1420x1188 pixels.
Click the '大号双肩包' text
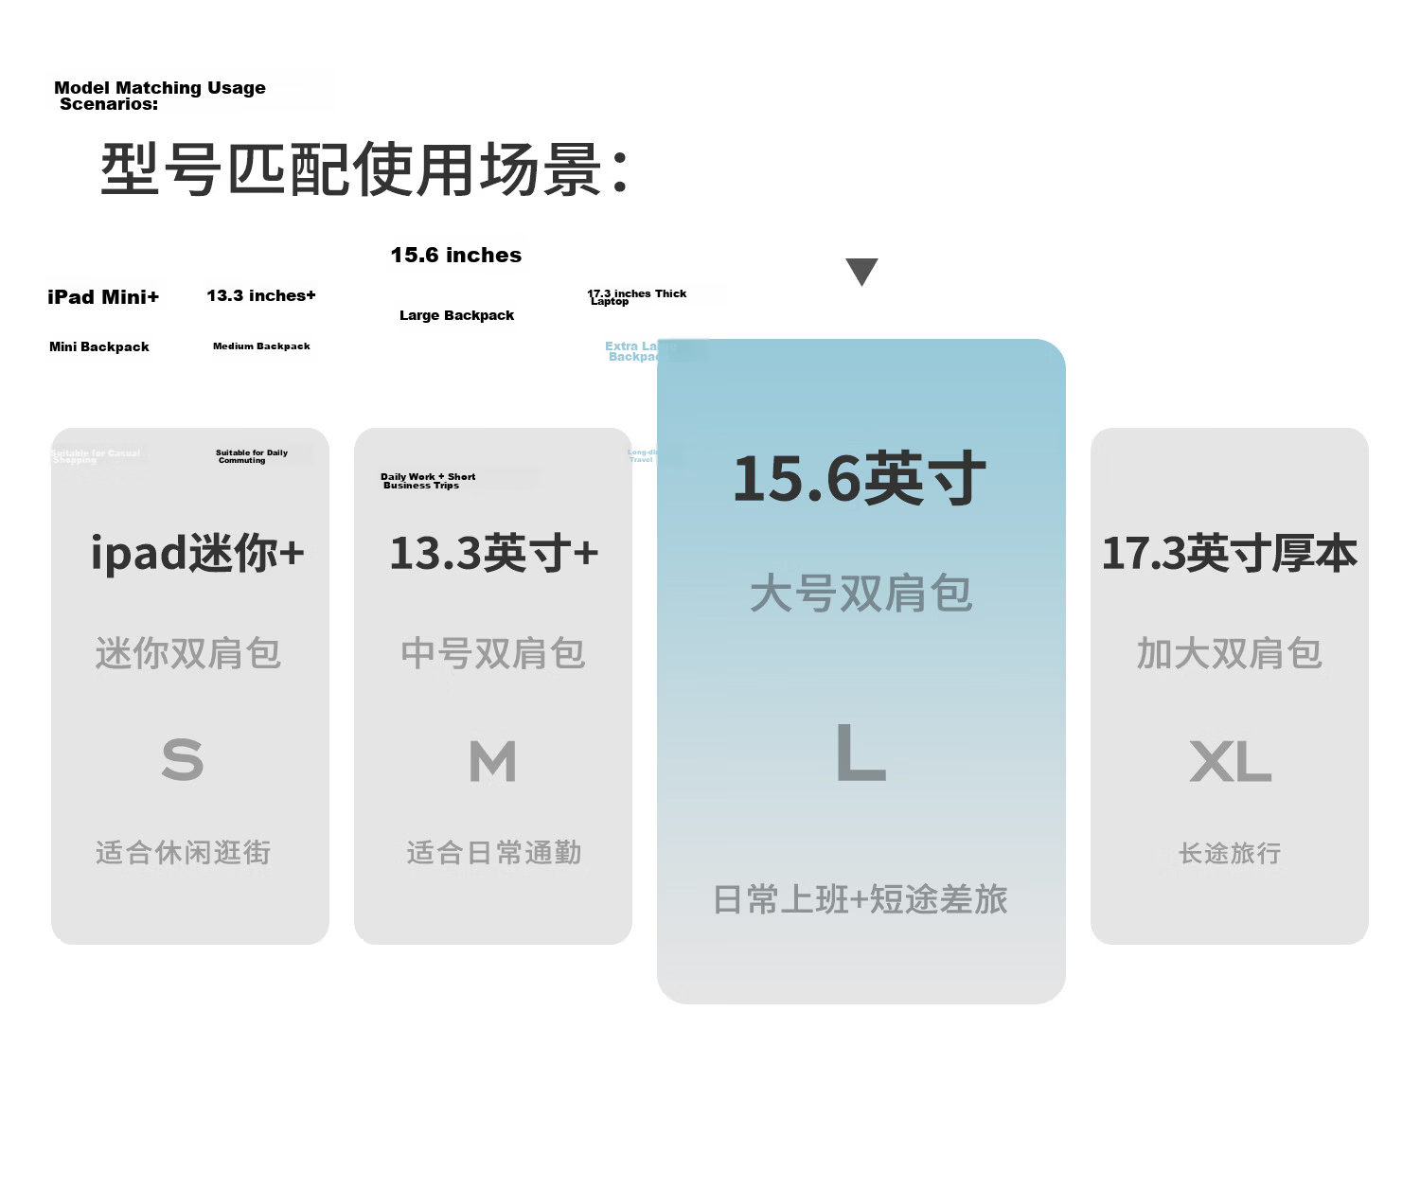pyautogui.click(x=861, y=594)
